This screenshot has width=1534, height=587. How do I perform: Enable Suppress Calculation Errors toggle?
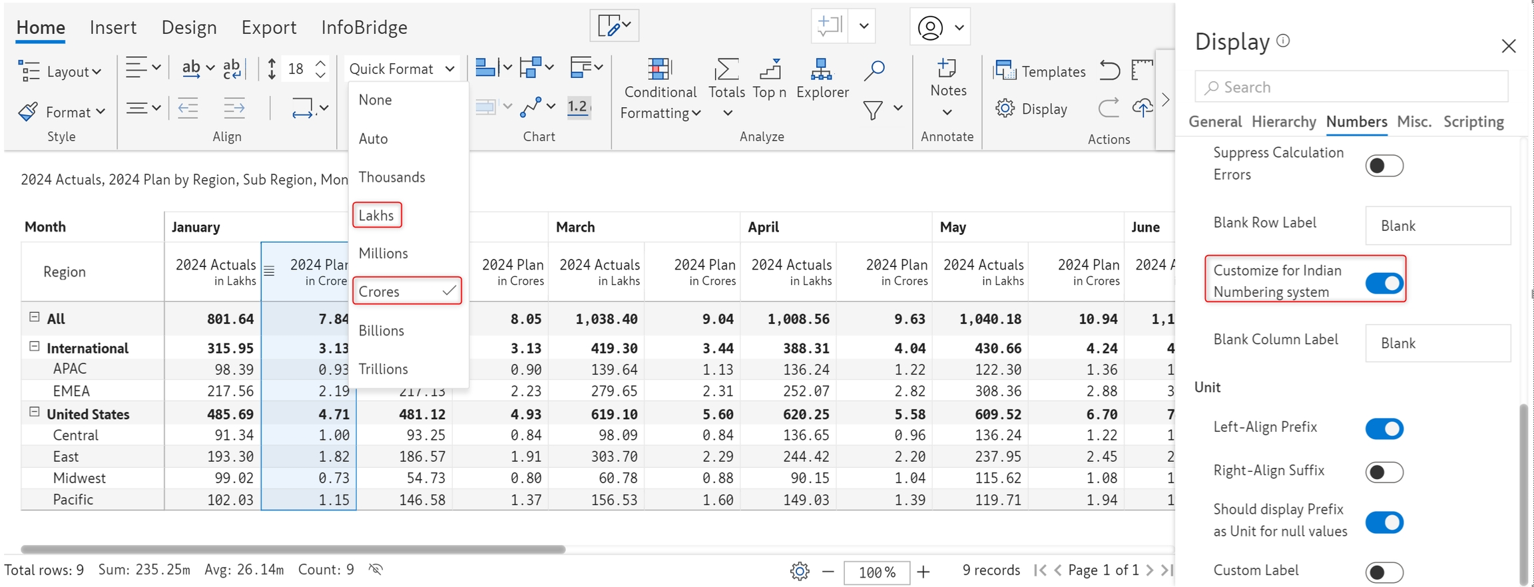tap(1384, 166)
